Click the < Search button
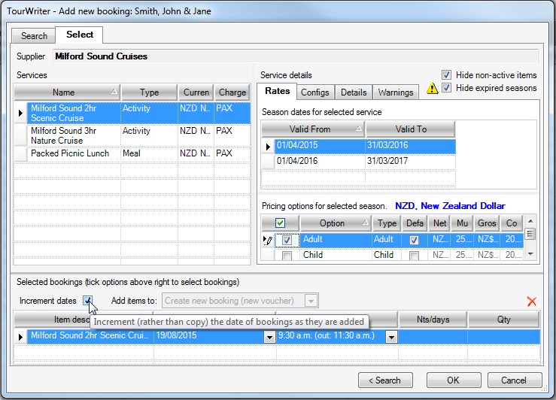Viewport: 556px width, 400px height. pyautogui.click(x=385, y=380)
